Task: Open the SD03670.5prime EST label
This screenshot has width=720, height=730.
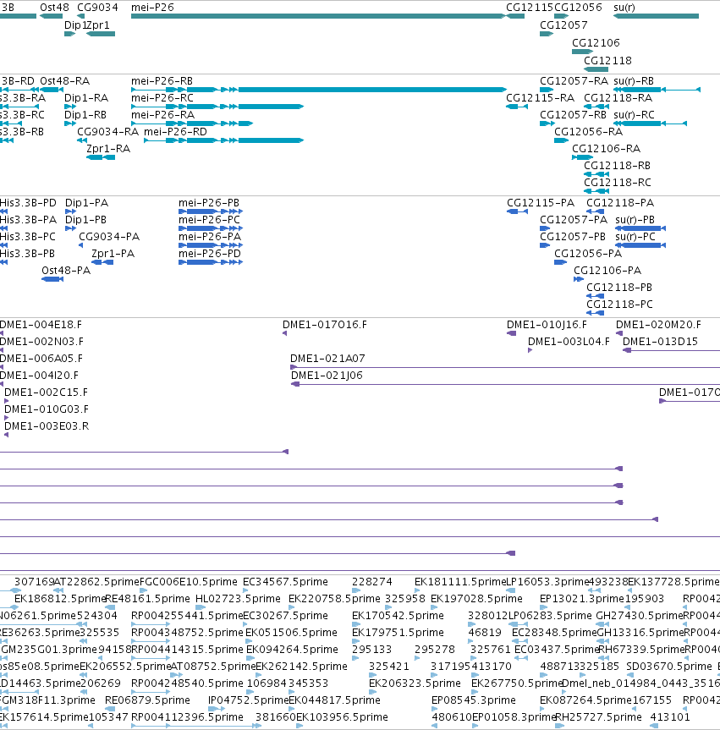Action: [x=669, y=667]
